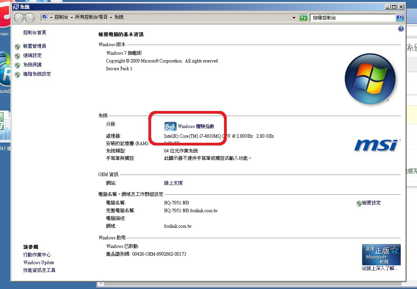Click the shield icon beside 變更設定
Image resolution: width=417 pixels, height=289 pixels.
click(359, 203)
